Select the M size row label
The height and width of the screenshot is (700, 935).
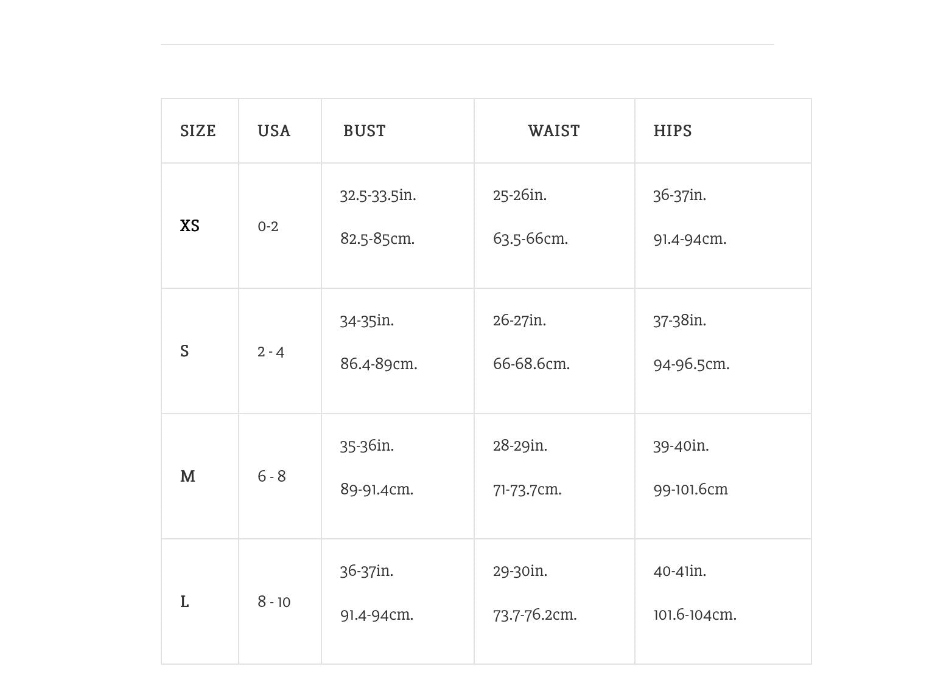point(187,476)
